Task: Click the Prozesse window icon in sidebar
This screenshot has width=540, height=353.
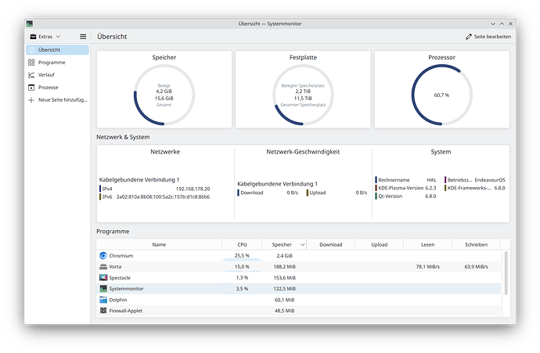Action: tap(31, 88)
